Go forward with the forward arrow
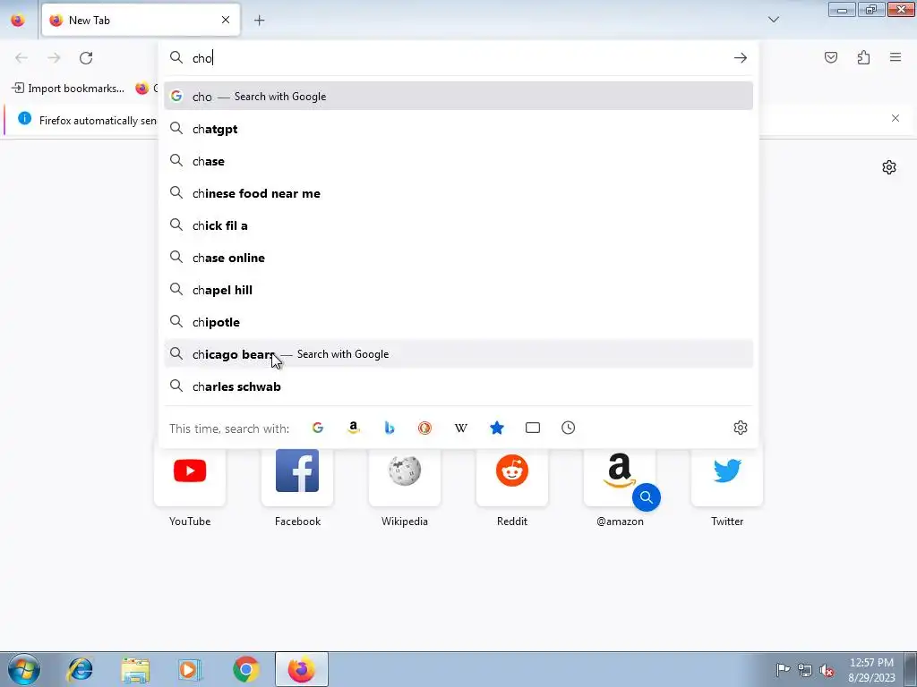This screenshot has height=687, width=917. 54,58
